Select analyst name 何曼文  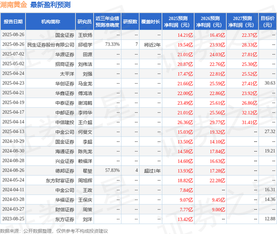click(85, 132)
